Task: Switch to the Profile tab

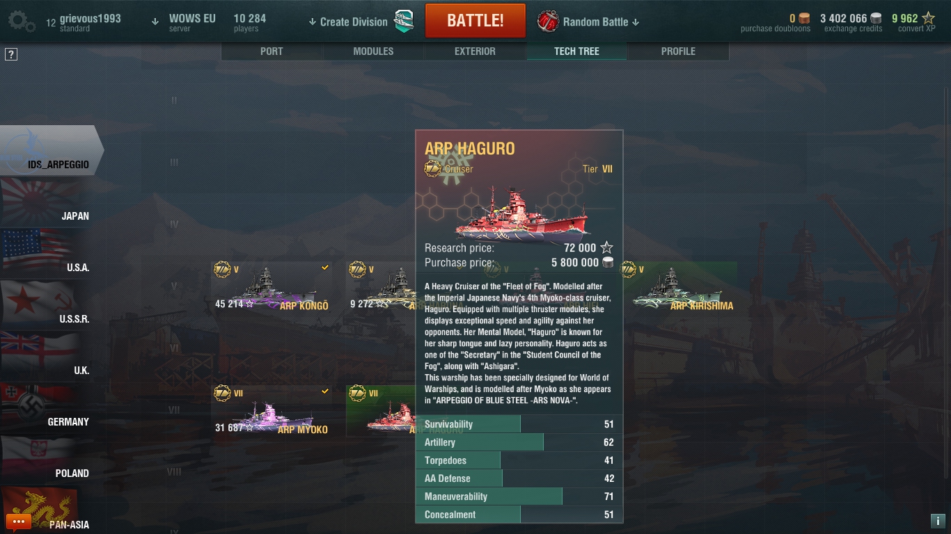Action: coord(678,51)
